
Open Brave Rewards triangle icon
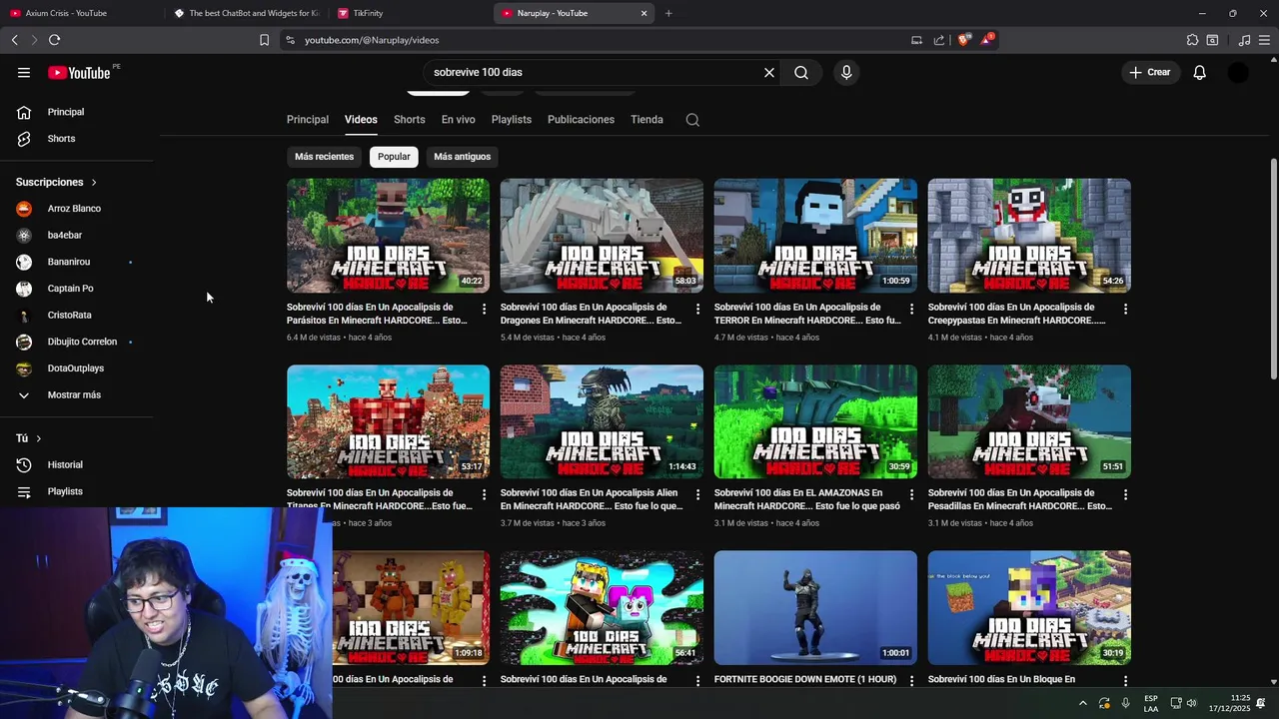coord(987,40)
